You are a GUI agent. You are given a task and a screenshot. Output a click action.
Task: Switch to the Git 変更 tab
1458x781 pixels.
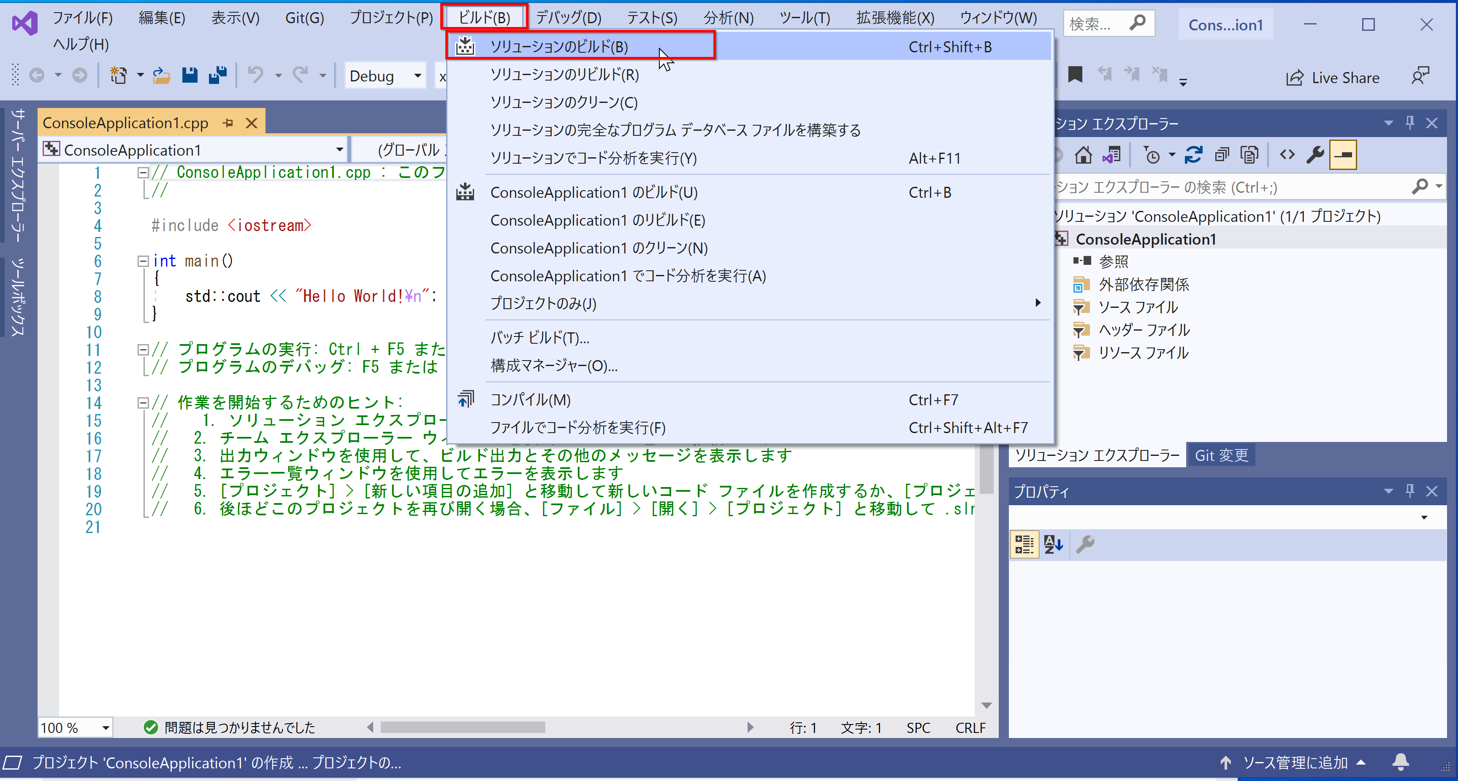click(x=1221, y=455)
